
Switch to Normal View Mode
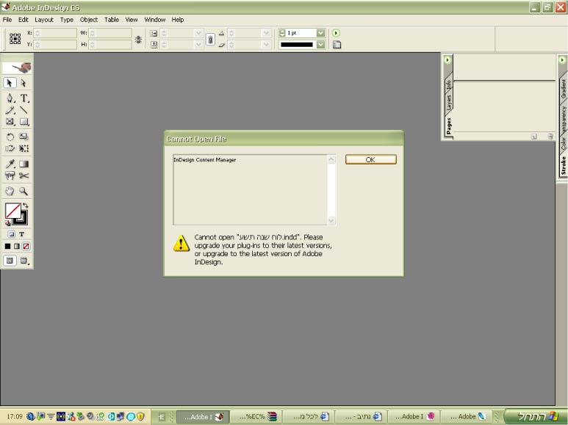10,261
